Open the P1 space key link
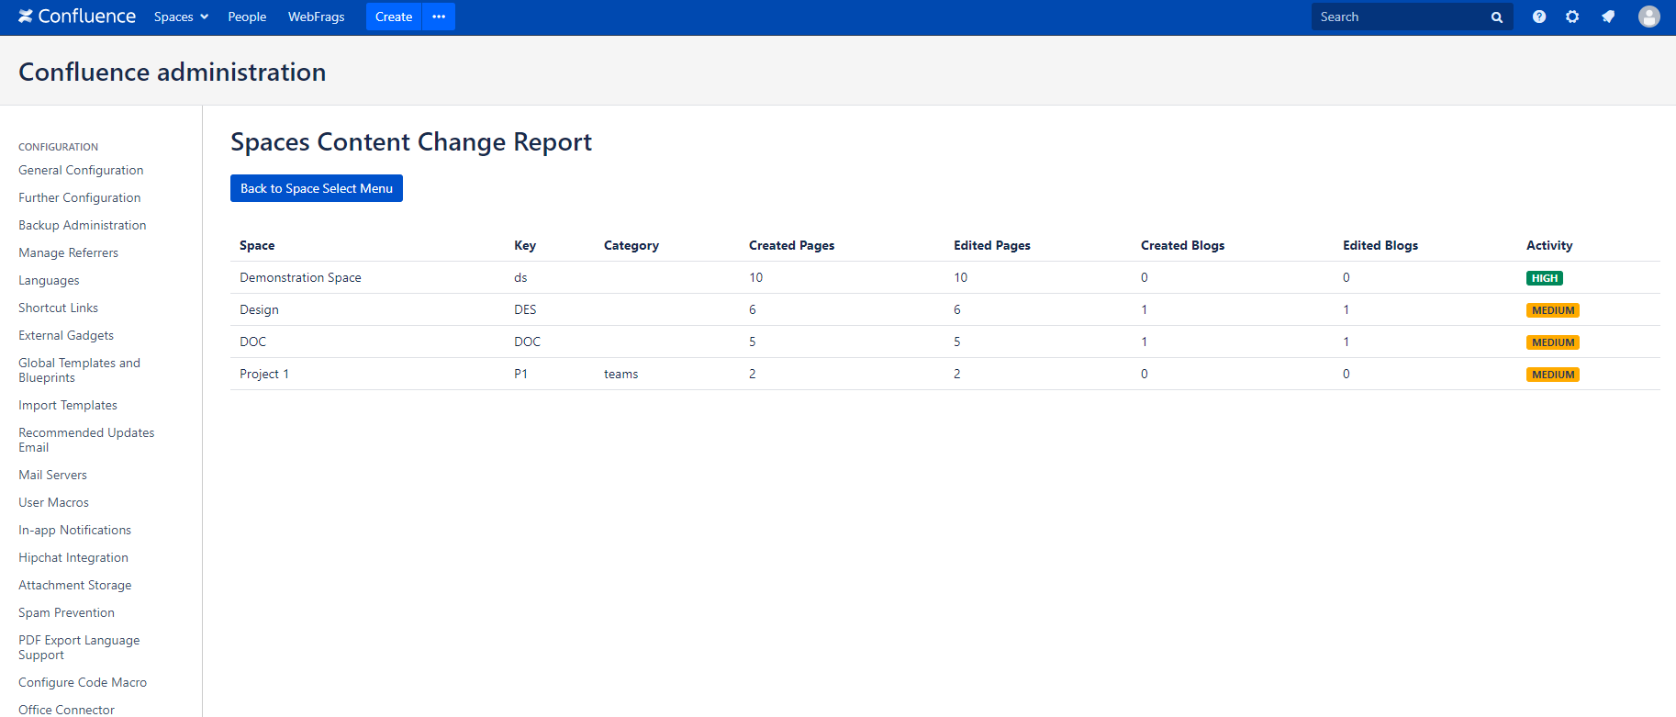Image resolution: width=1676 pixels, height=717 pixels. [x=520, y=374]
